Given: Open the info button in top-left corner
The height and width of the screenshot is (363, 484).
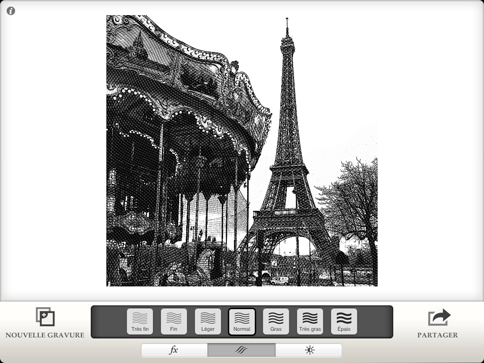Looking at the screenshot, I should coord(11,11).
